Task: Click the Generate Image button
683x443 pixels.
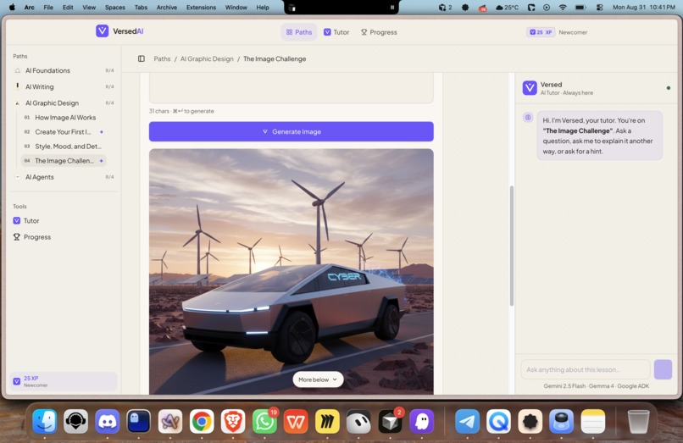Action: click(291, 131)
